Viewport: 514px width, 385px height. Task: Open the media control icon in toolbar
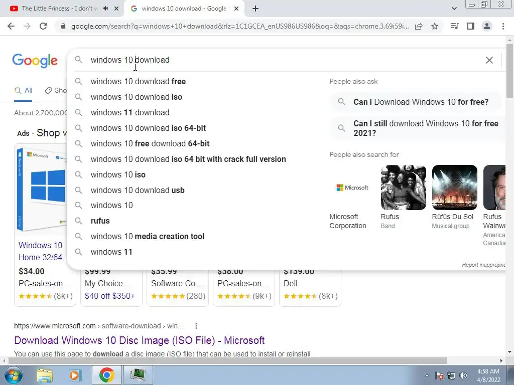454,26
